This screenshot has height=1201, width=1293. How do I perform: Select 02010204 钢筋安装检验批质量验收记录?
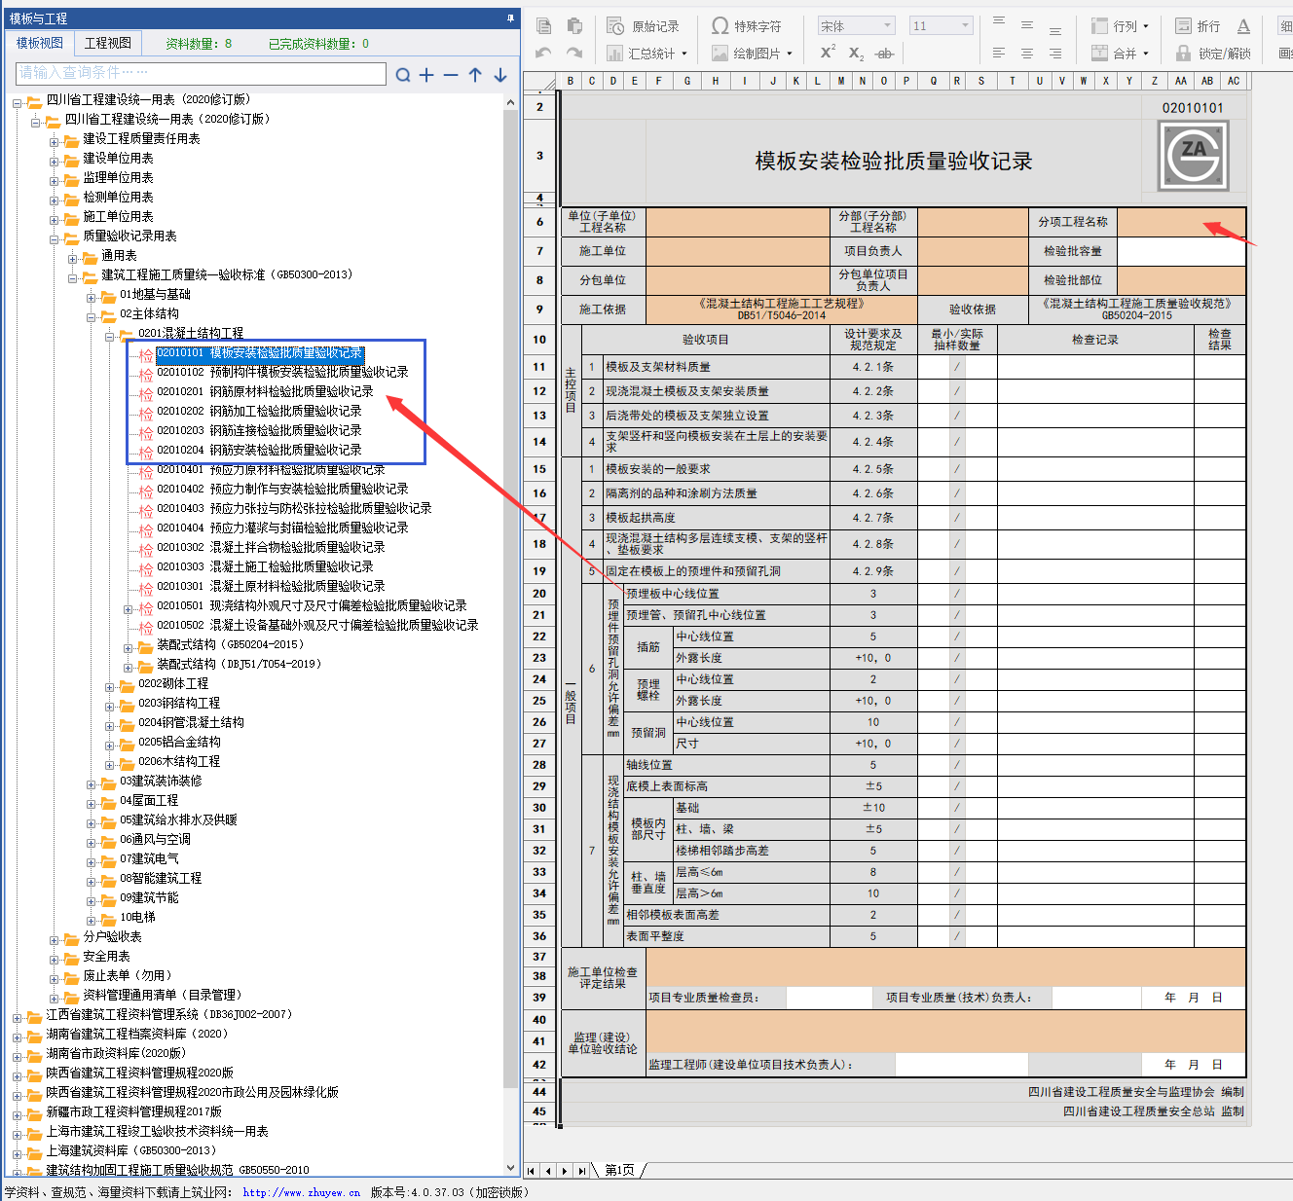[x=259, y=450]
